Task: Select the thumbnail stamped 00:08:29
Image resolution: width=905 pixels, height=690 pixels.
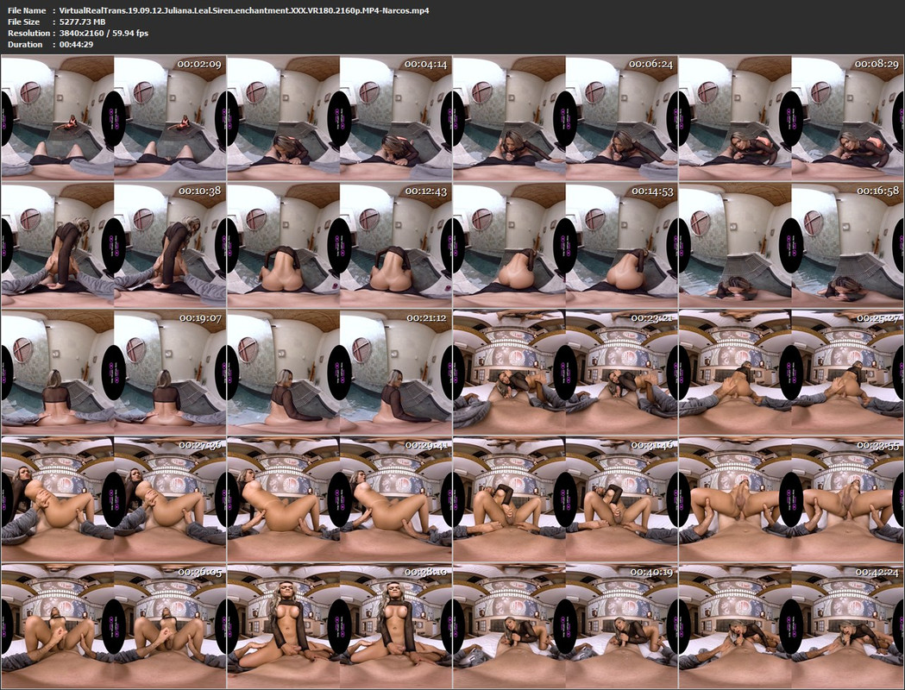Action: click(791, 117)
